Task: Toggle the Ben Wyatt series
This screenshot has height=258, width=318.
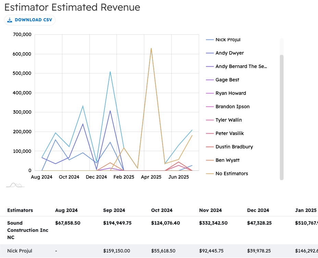Action: coord(228,160)
